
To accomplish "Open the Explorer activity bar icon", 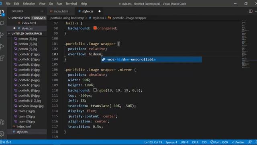I will (2, 12).
